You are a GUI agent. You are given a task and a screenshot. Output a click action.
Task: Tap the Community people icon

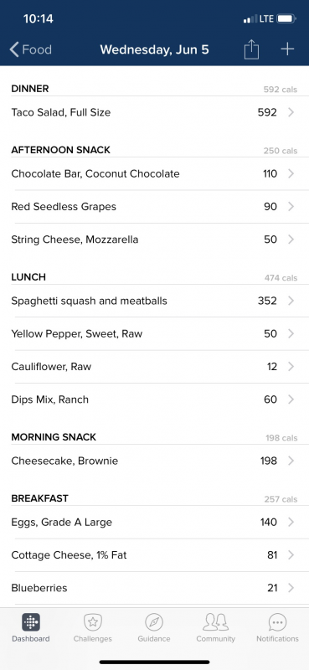coord(215,622)
